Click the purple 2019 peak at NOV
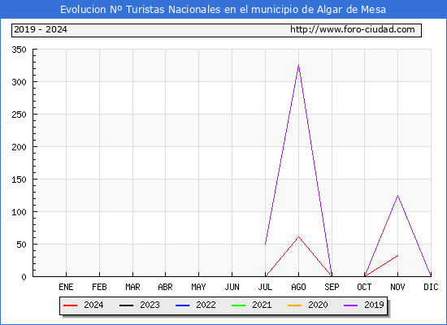This screenshot has height=325, width=447. 397,196
